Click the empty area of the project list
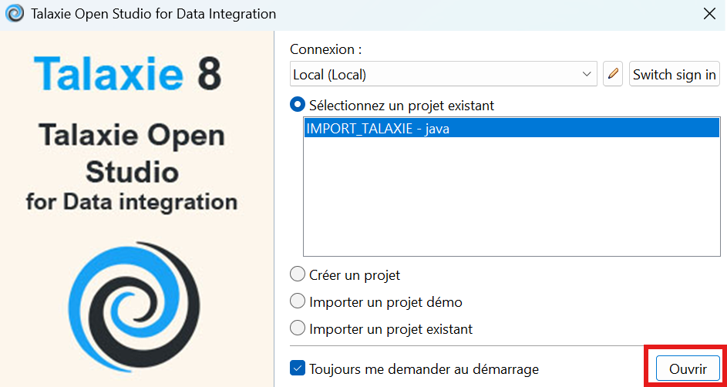This screenshot has height=387, width=727. [x=511, y=200]
